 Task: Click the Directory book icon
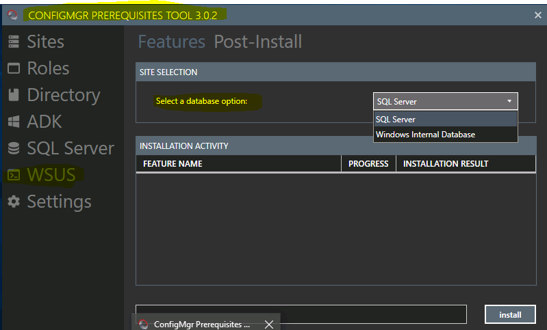(14, 95)
